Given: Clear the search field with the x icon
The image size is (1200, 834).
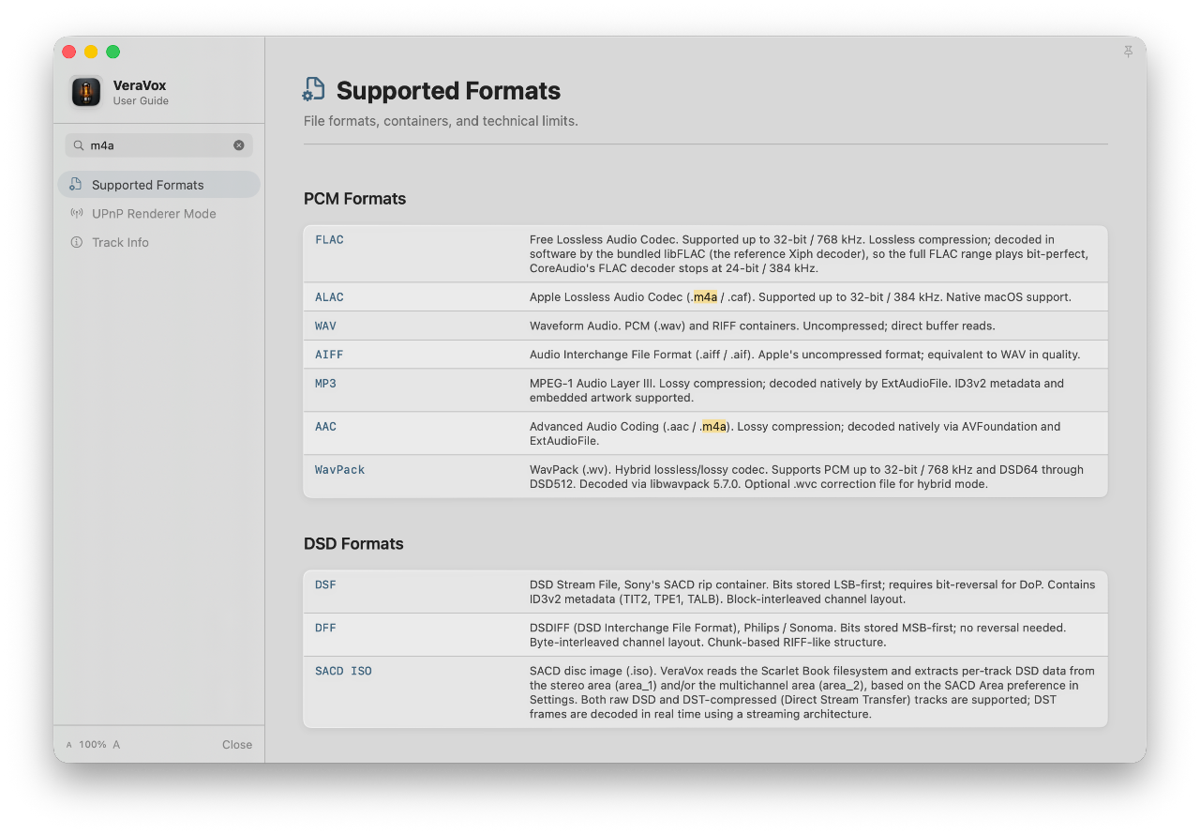Looking at the screenshot, I should [x=239, y=145].
